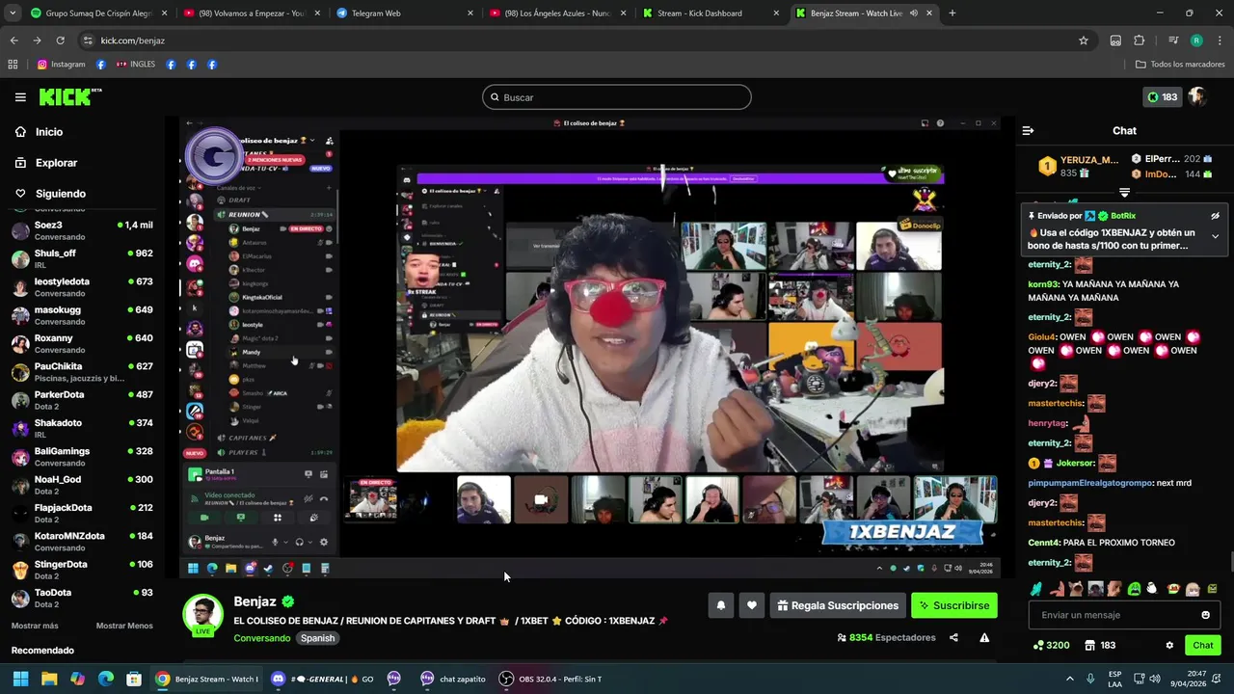Click the green Suscribirse button
This screenshot has height=694, width=1234.
954,605
